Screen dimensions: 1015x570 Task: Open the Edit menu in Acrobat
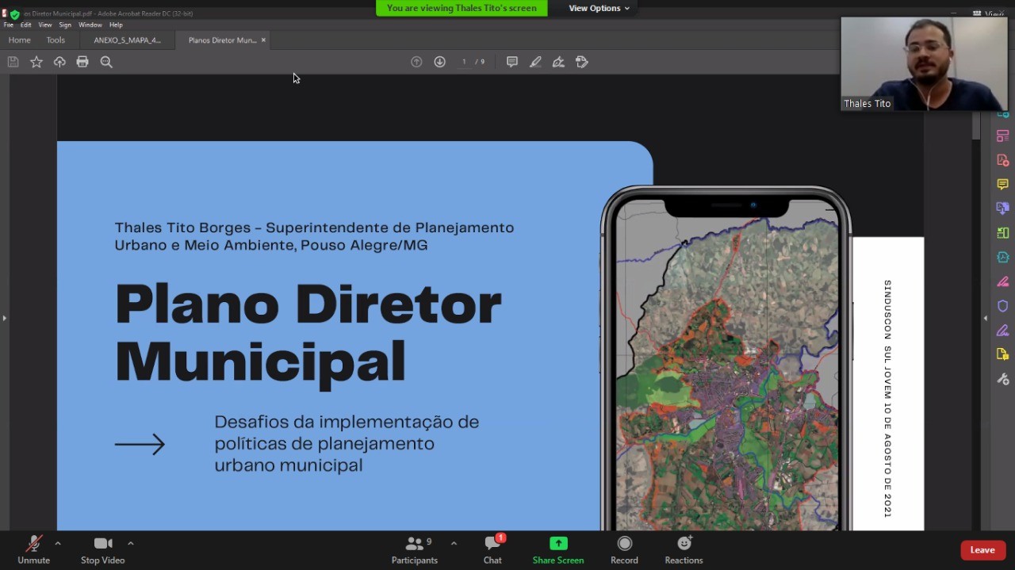(26, 25)
